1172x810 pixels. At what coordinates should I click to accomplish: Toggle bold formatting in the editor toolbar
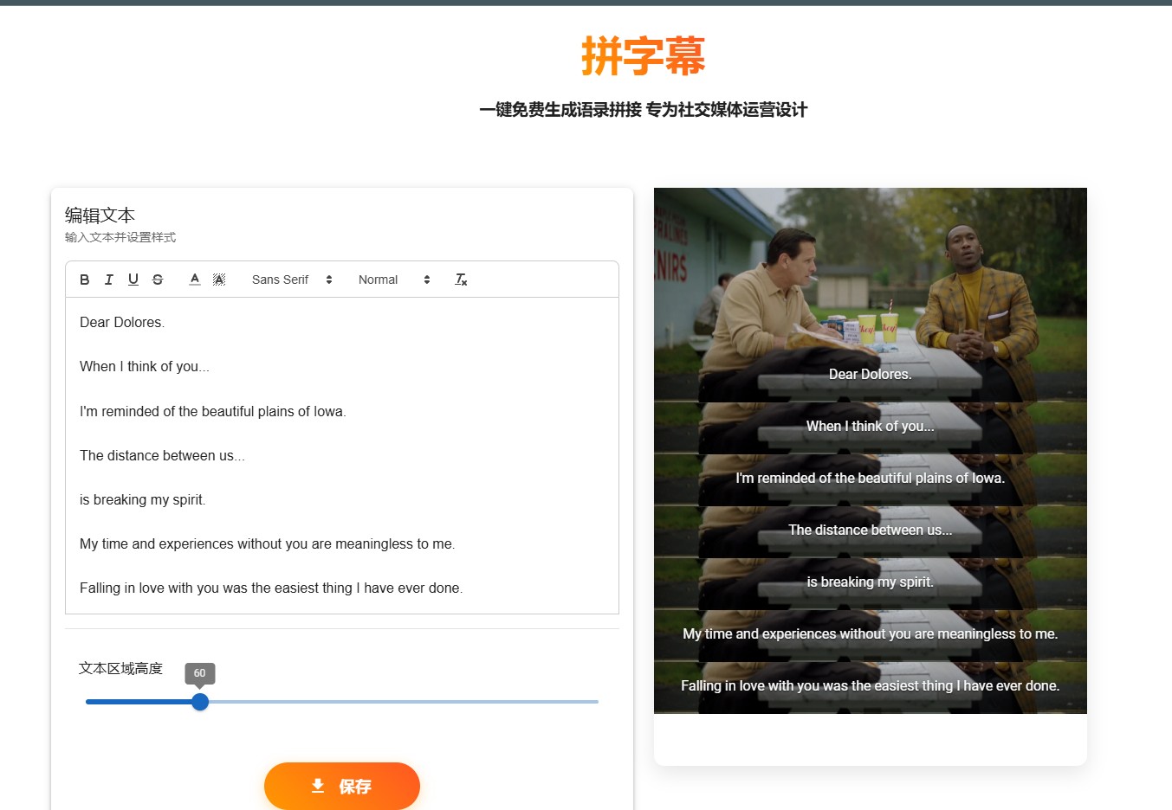(84, 280)
